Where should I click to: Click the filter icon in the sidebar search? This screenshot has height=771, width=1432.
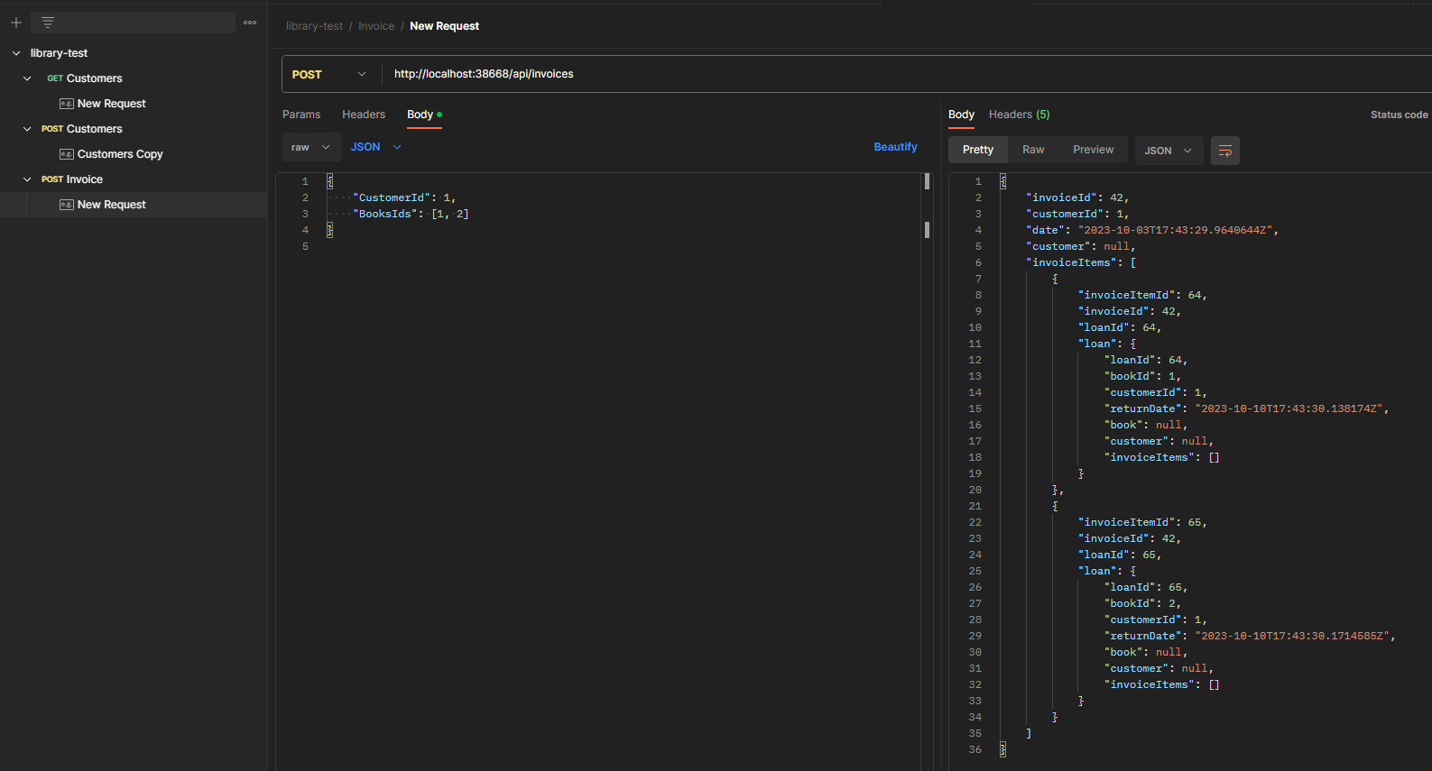pos(48,23)
